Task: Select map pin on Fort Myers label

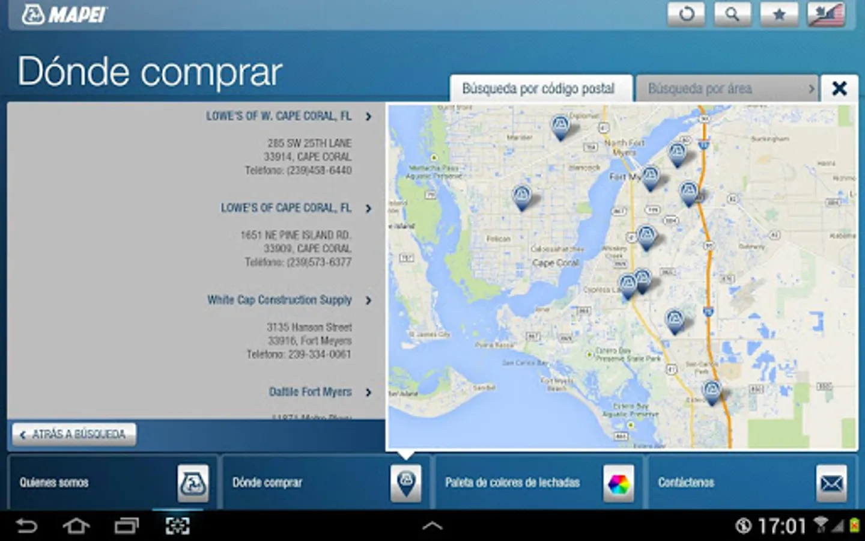Action: tap(650, 178)
